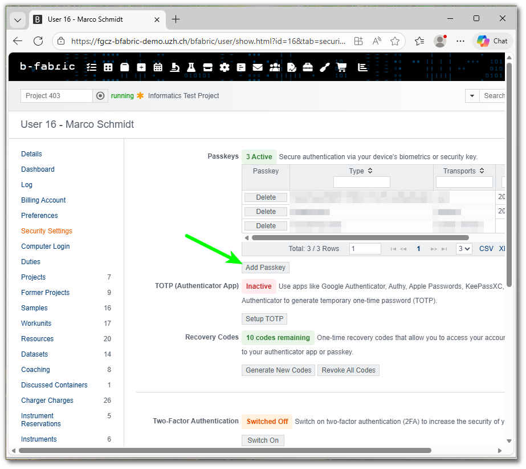The height and width of the screenshot is (469, 526).
Task: View site information lock icon
Action: (61, 41)
